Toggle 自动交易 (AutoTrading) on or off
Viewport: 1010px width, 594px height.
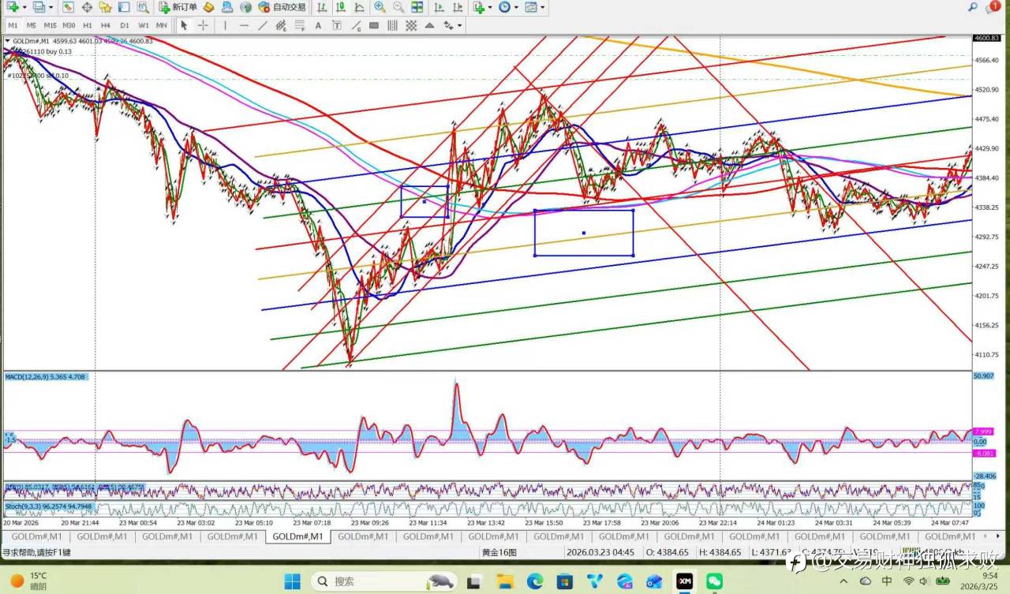(x=282, y=7)
